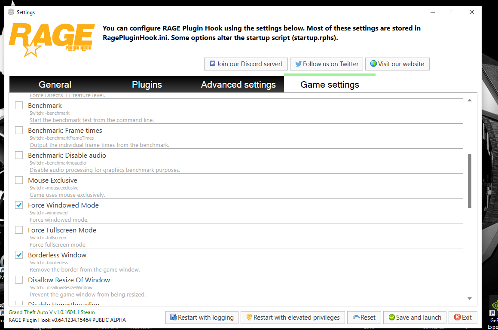Click 'Disable audio processing for graphics benchmark purposes.'
This screenshot has height=330, width=498.
tap(105, 170)
